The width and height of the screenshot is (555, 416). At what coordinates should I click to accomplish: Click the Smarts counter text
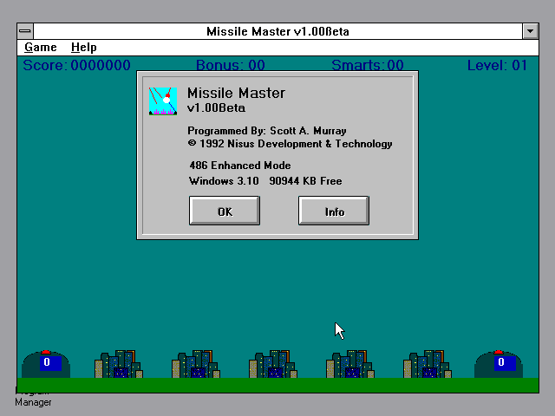click(368, 65)
